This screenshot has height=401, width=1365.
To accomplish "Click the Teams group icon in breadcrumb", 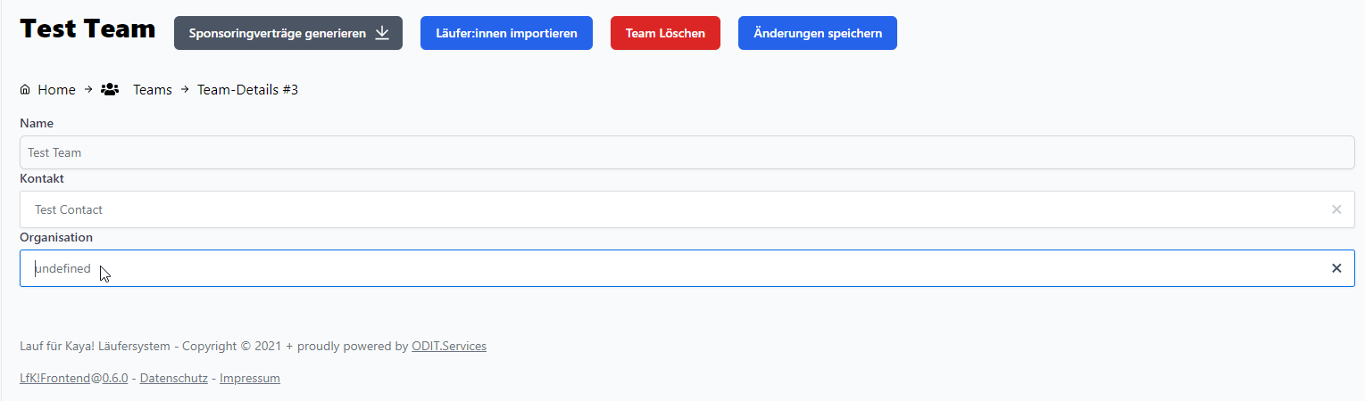I will [x=110, y=90].
